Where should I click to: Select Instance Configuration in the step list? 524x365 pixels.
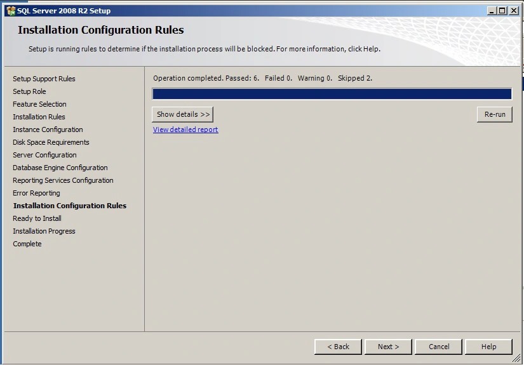pyautogui.click(x=48, y=129)
